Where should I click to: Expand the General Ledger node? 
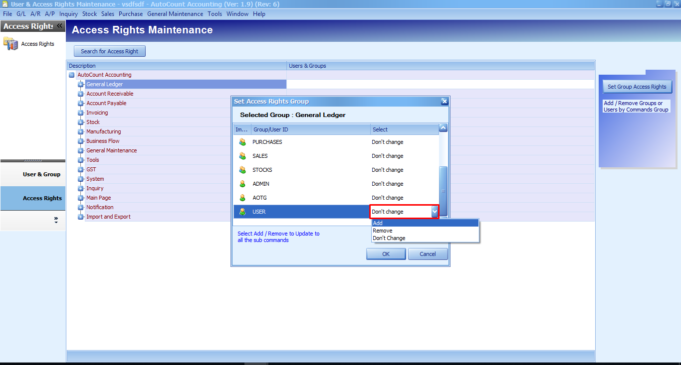(80, 85)
